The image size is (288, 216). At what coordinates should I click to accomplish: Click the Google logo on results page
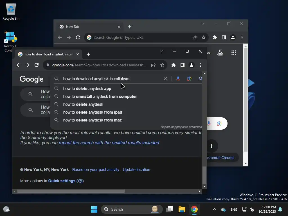click(31, 79)
